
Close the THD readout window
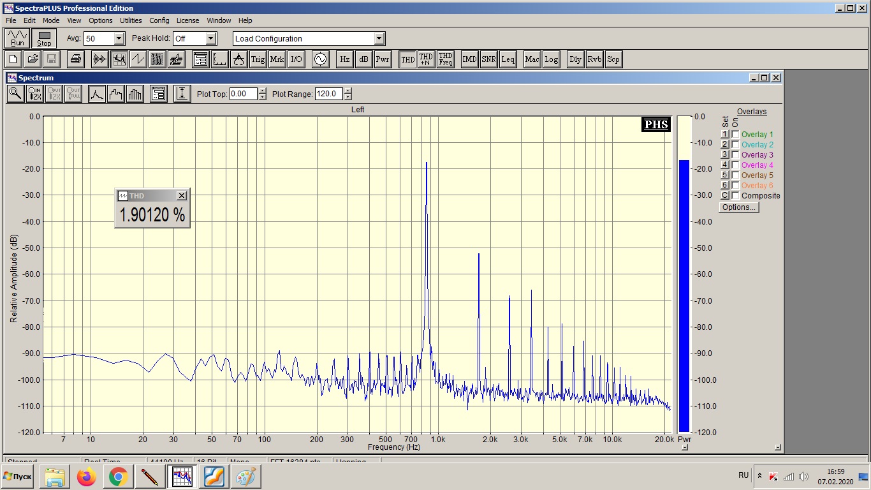(x=182, y=196)
